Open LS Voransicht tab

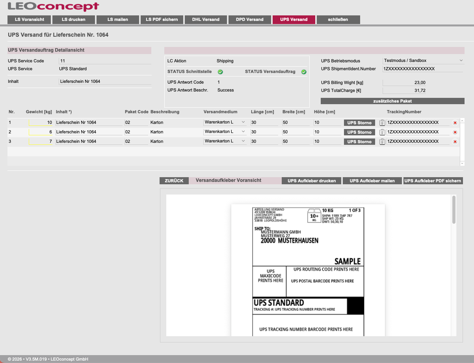[x=29, y=19]
